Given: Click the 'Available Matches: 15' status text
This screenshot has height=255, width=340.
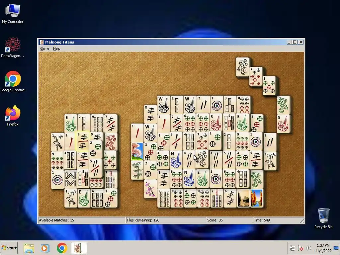Looking at the screenshot, I should coord(56,220).
